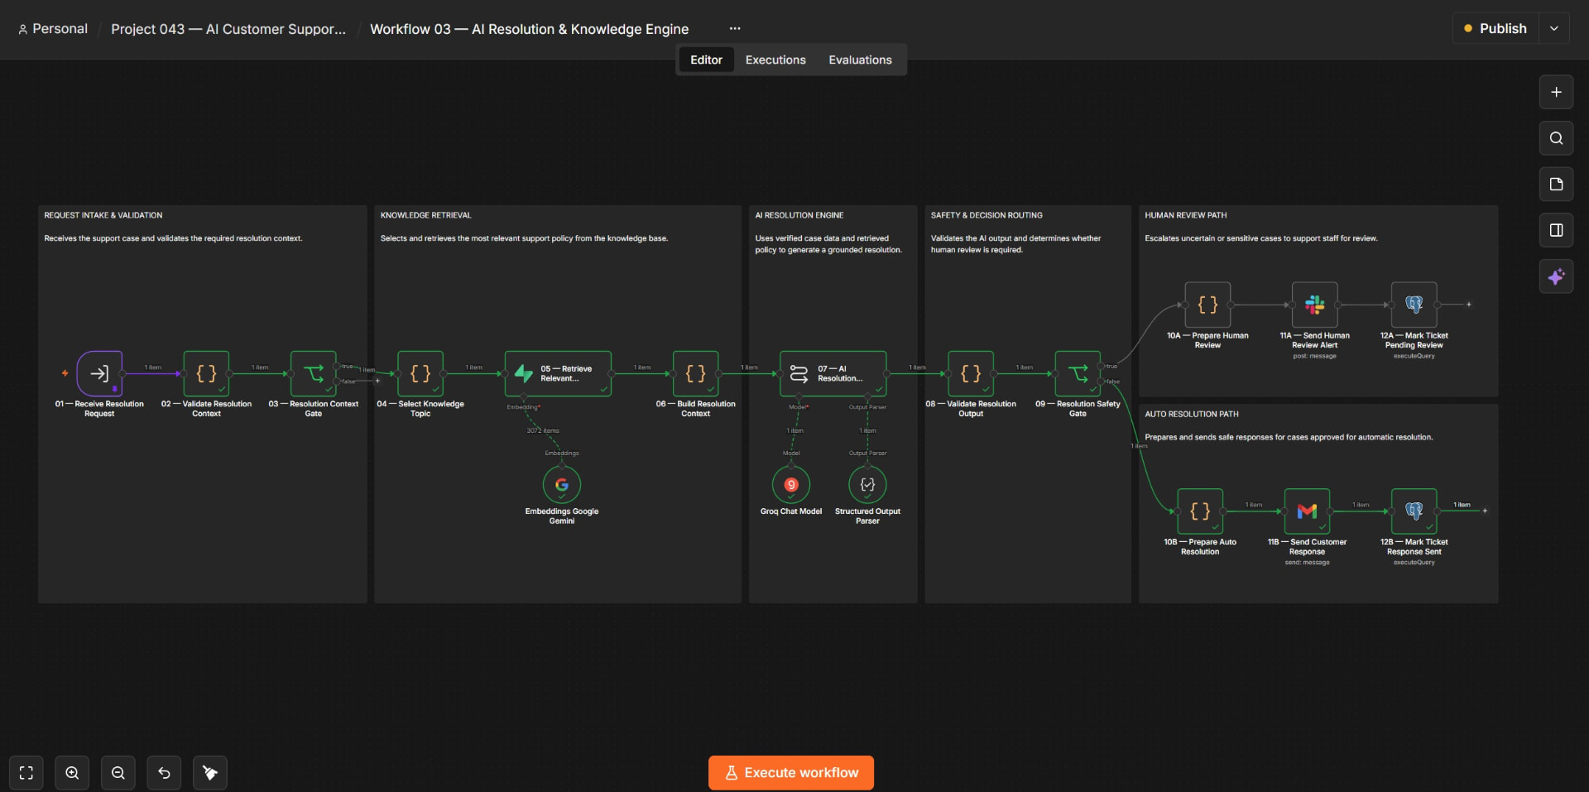This screenshot has height=792, width=1589.
Task: Select the Structured Output Parser sub-node
Action: pyautogui.click(x=867, y=485)
